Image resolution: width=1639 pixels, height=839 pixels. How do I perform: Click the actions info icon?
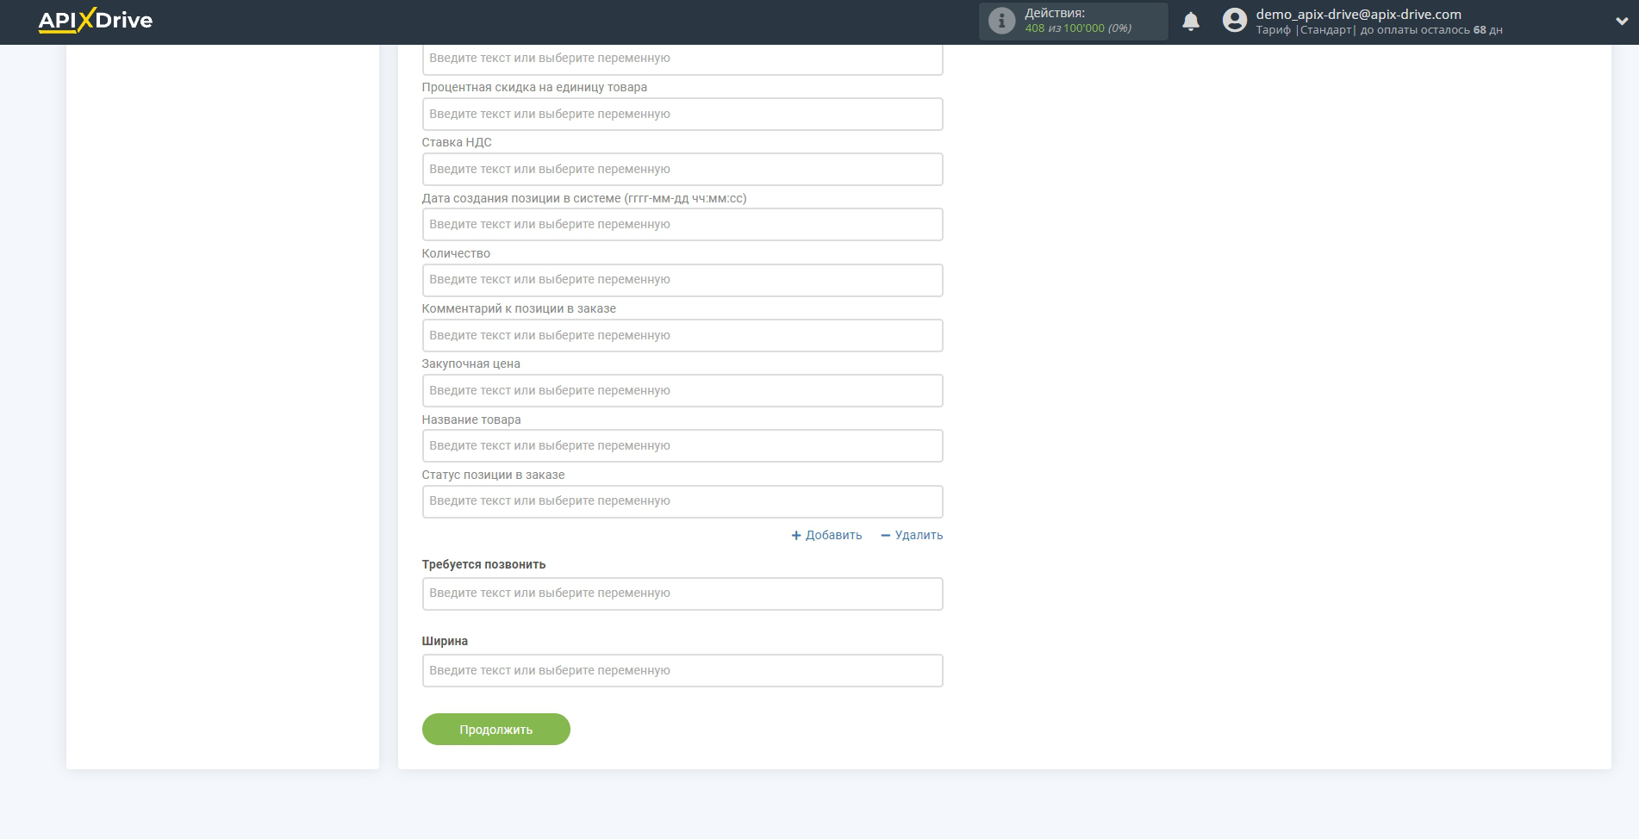click(x=1001, y=21)
